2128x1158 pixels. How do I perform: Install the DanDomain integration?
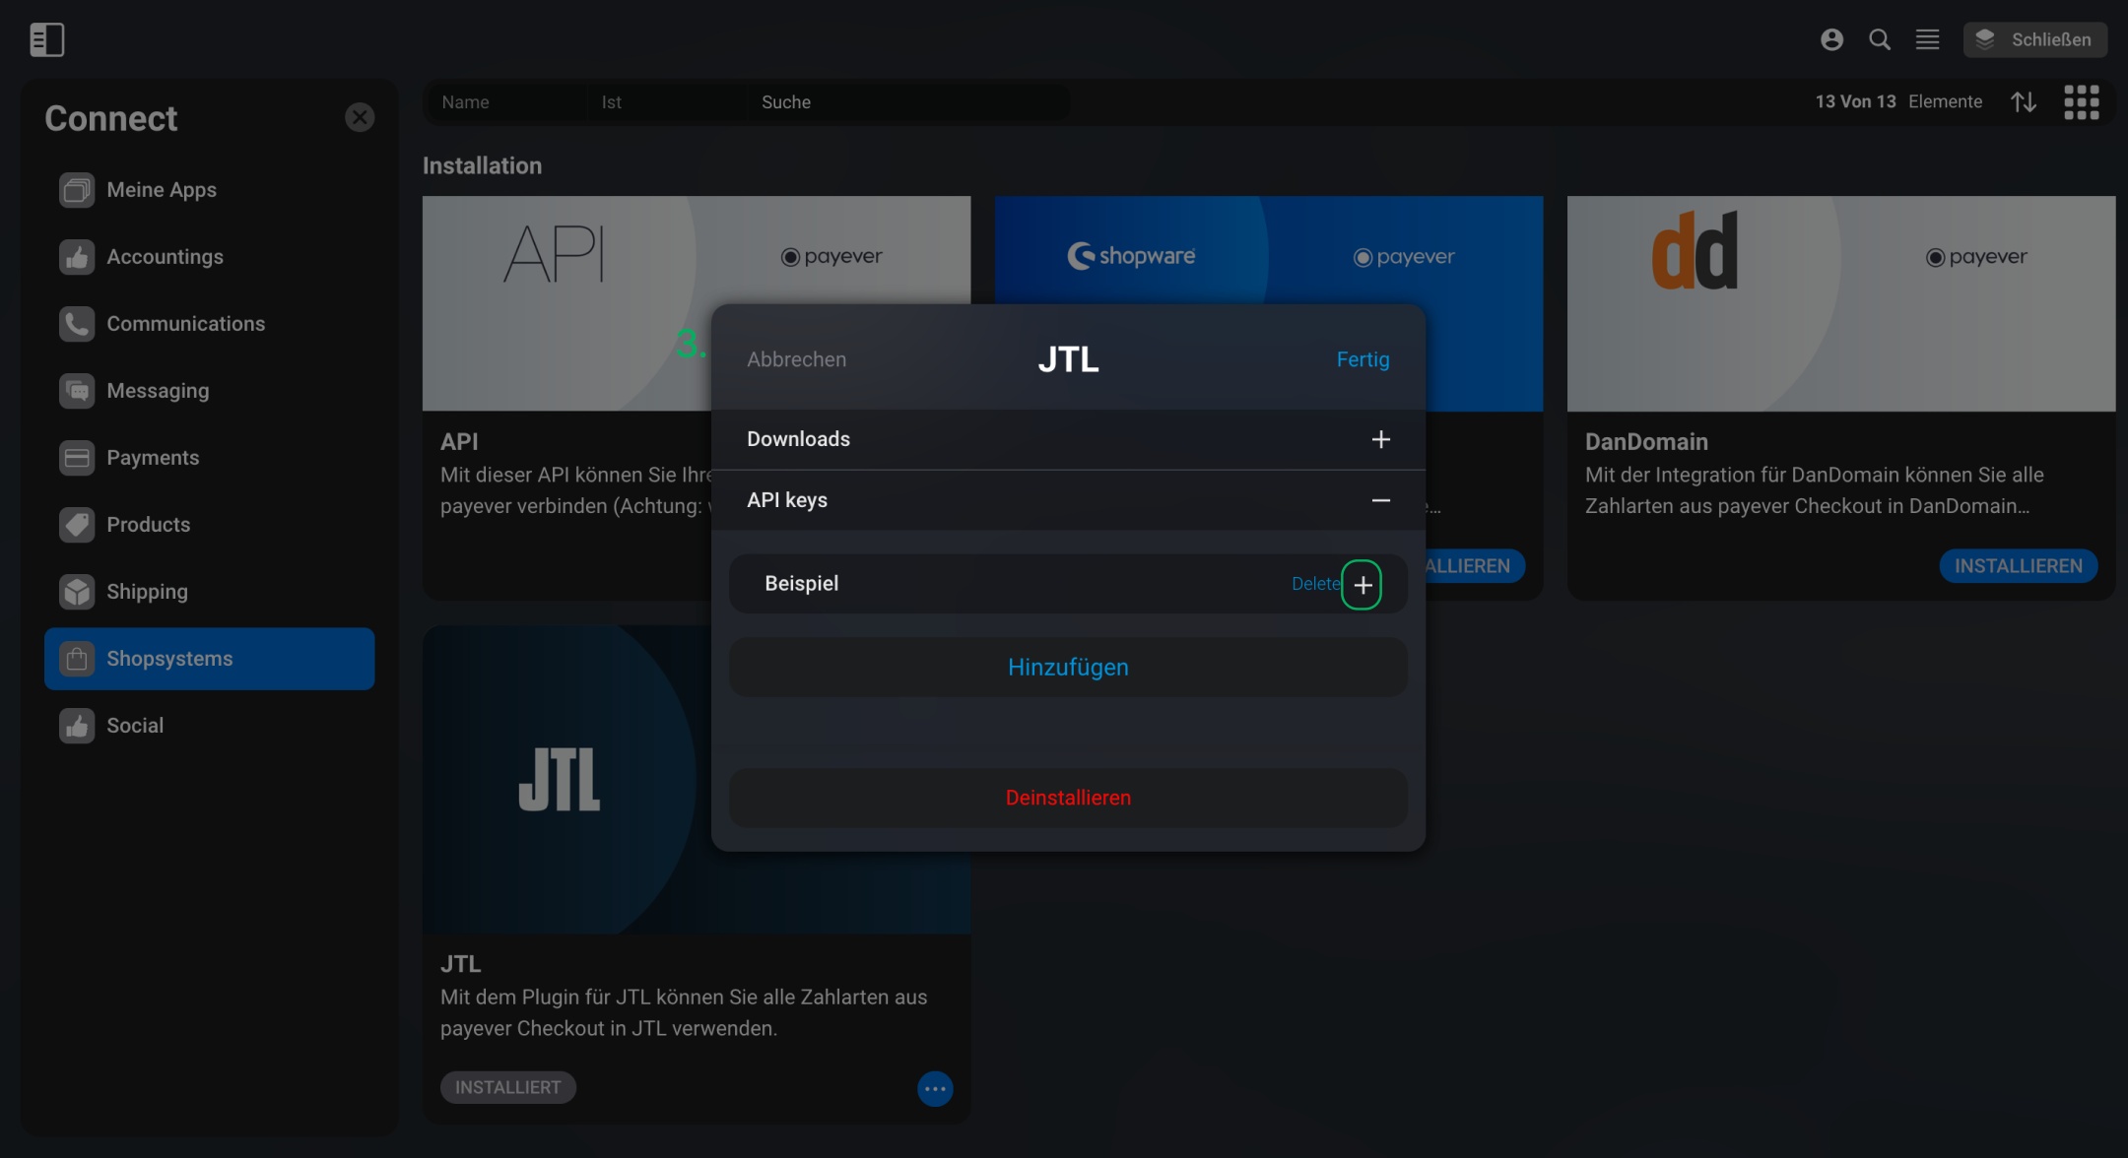[2019, 566]
